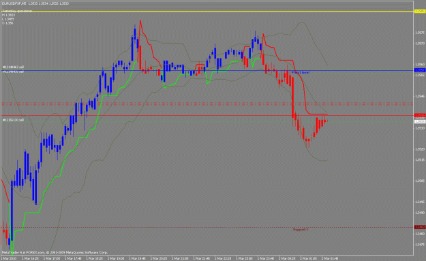The height and width of the screenshot is (261, 426).
Task: Click the 'H 1.3653' yesterday high value
Action: tap(8, 15)
